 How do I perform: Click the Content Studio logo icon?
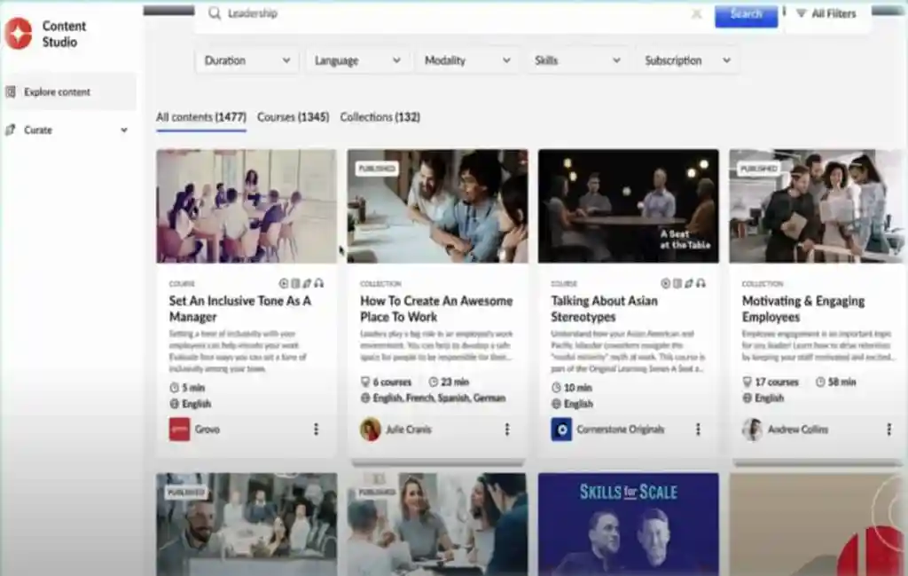[18, 33]
